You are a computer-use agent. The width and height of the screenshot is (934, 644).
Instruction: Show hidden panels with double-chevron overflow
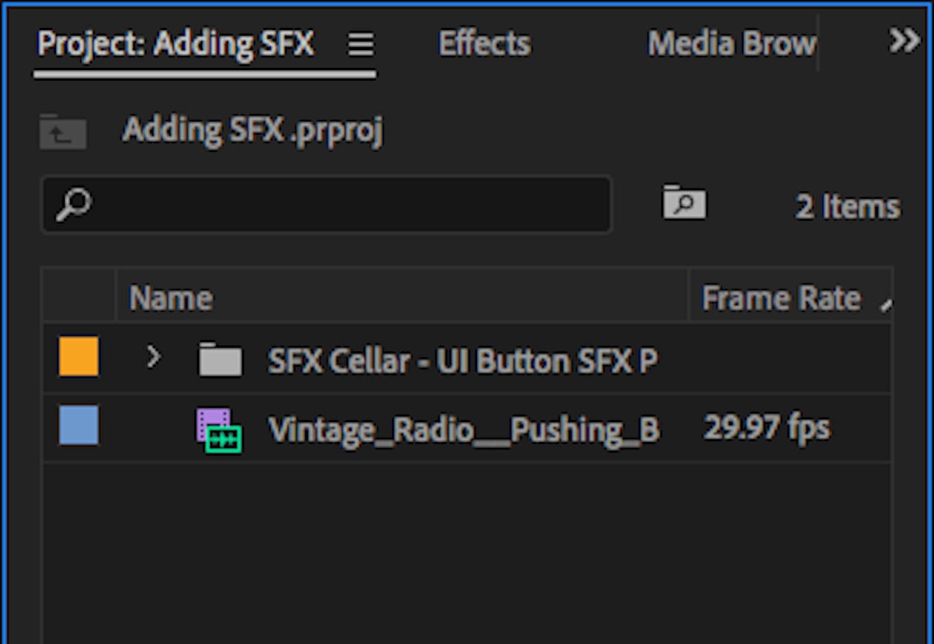(905, 41)
